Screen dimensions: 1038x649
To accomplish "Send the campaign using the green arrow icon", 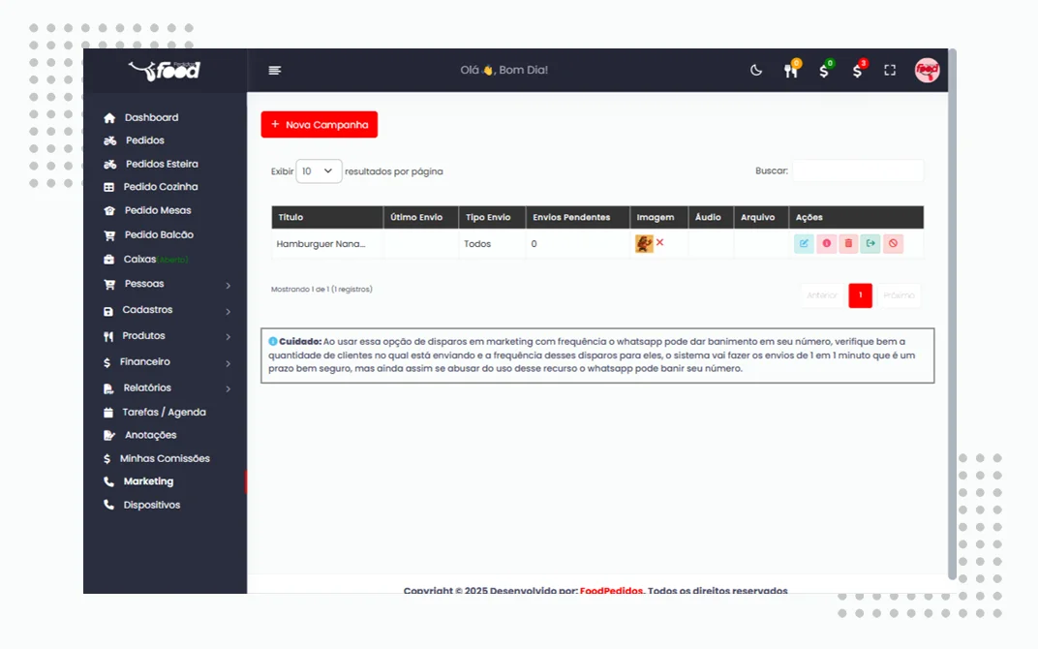I will 870,244.
